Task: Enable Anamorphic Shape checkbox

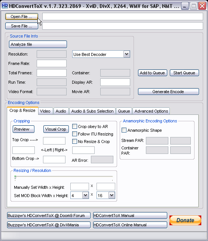Action: pos(124,130)
